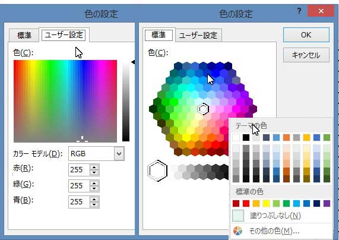Confirm with the OK button
This screenshot has width=339, height=240.
[x=306, y=34]
